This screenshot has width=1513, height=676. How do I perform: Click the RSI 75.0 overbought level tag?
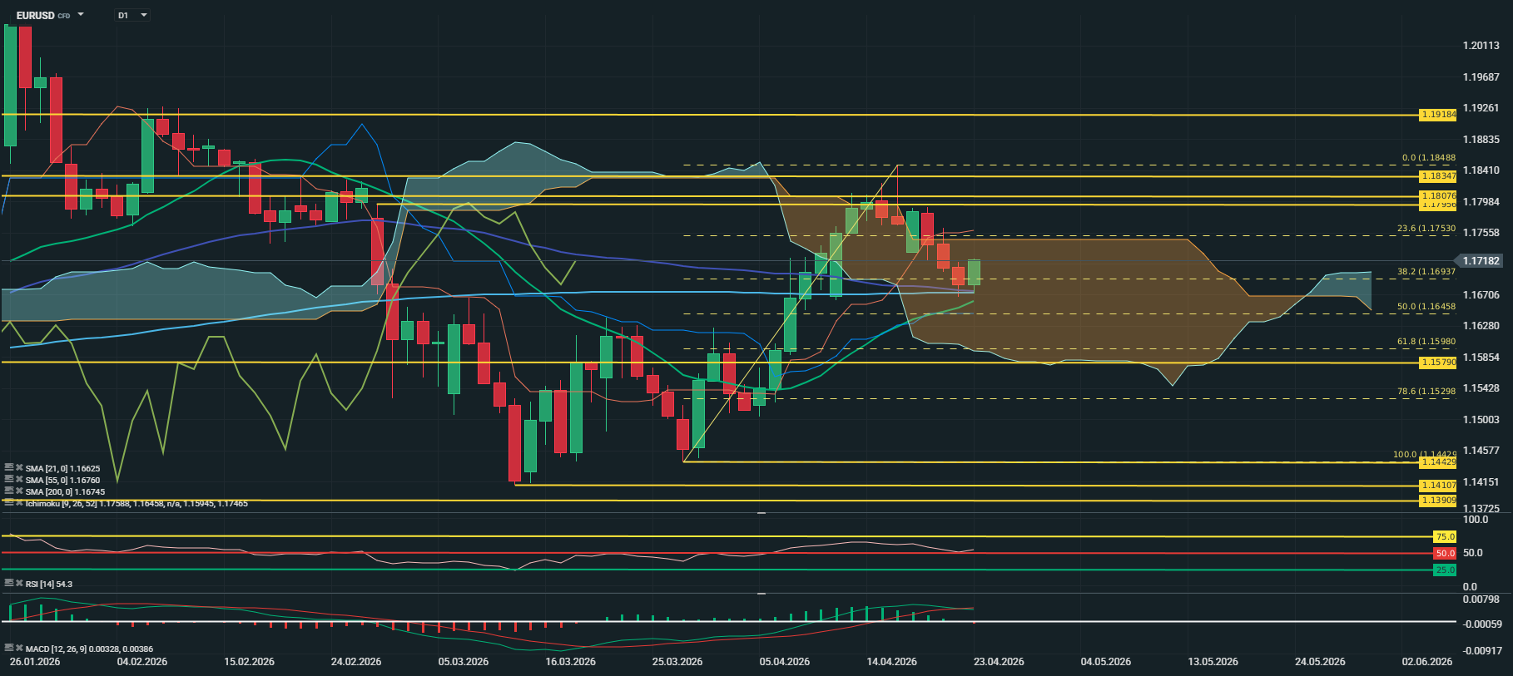1445,536
